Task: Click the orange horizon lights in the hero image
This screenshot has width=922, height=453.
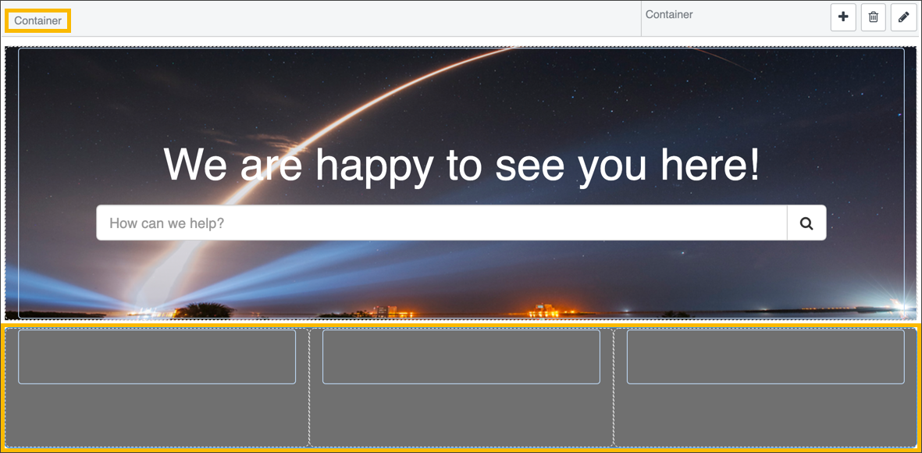Action: tap(546, 311)
